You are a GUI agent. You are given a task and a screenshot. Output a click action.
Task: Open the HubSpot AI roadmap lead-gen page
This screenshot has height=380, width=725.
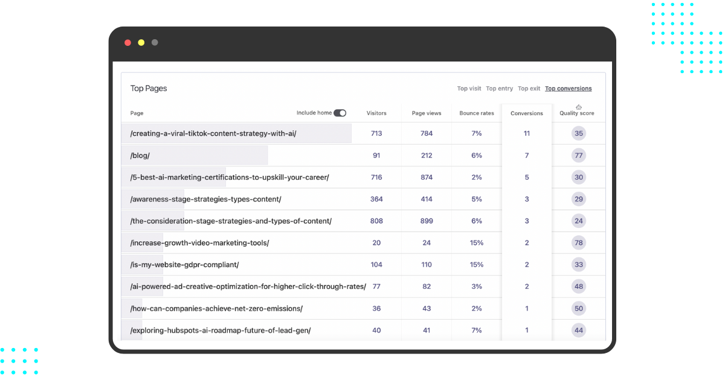click(219, 330)
